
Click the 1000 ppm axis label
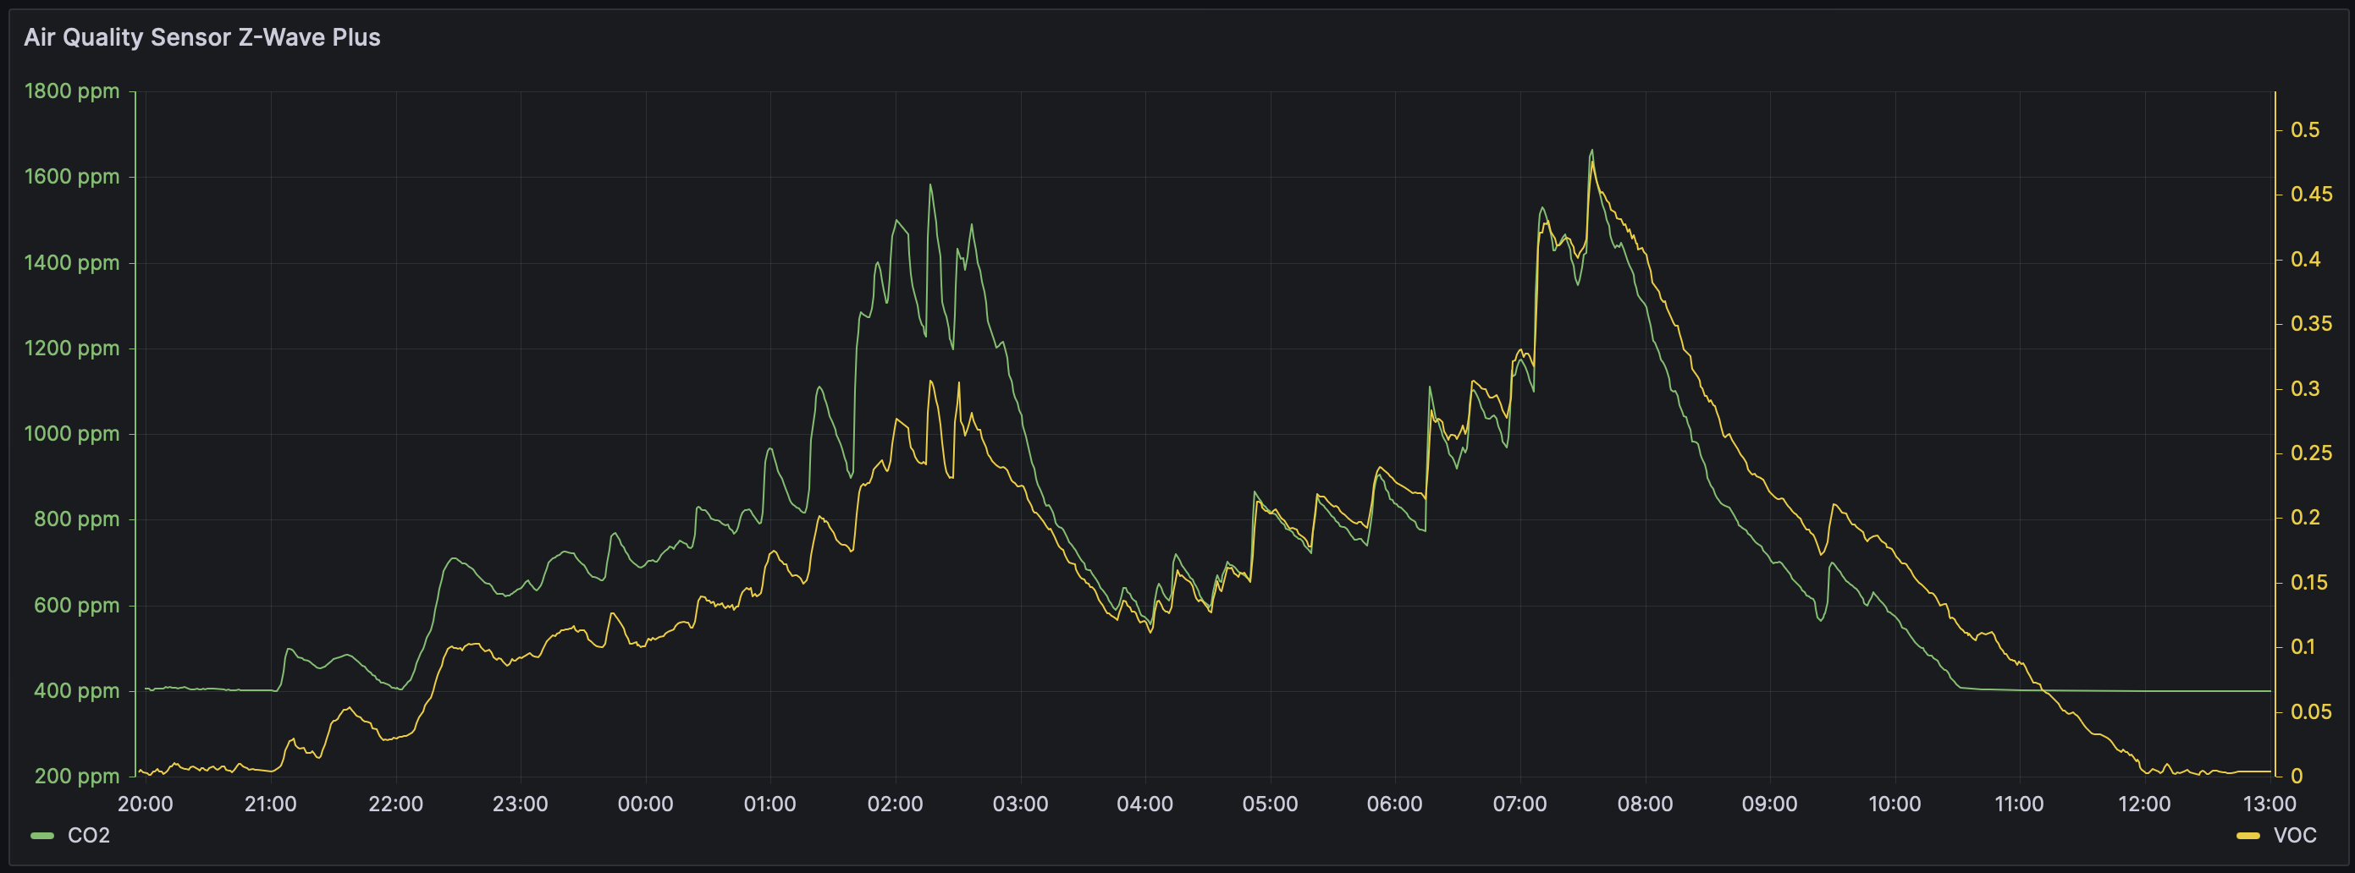click(x=72, y=434)
